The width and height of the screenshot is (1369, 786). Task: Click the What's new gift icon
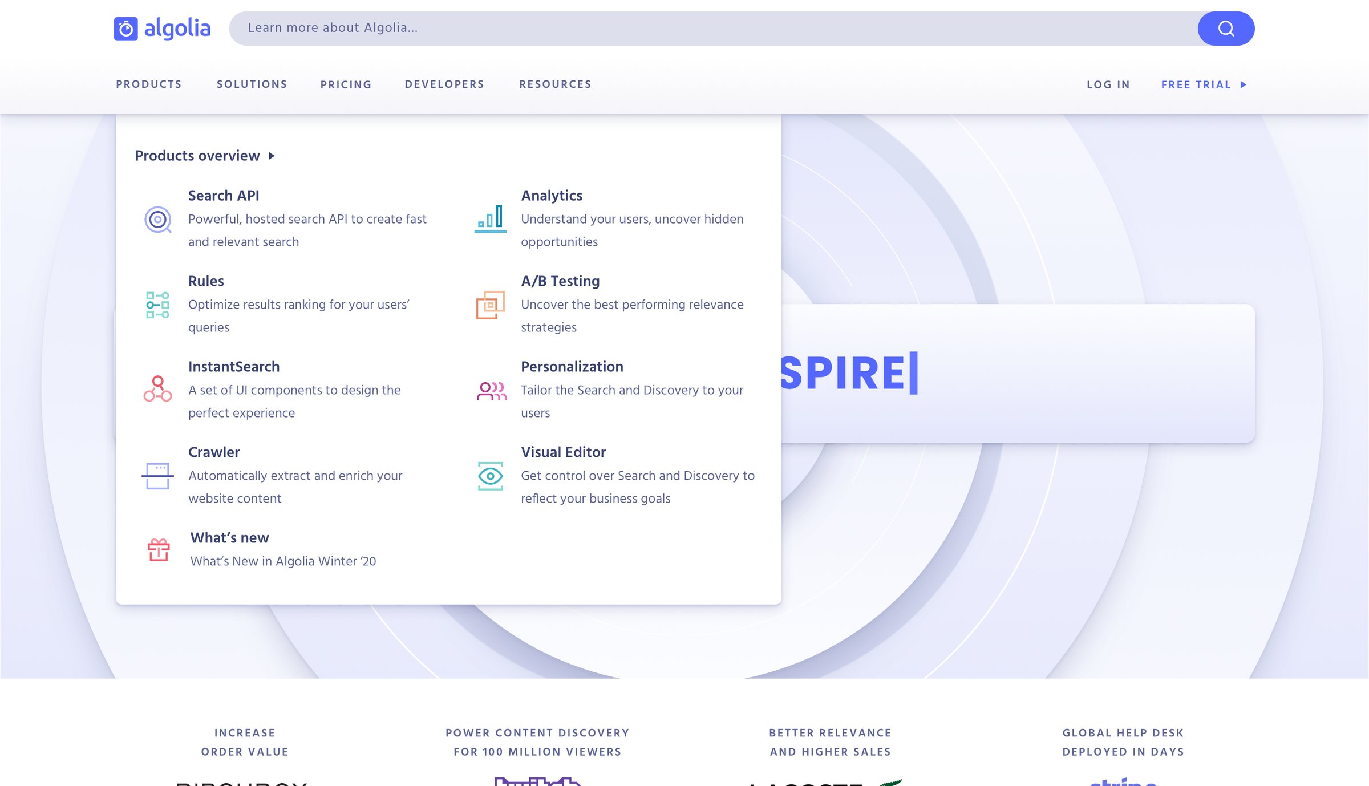[x=159, y=550]
